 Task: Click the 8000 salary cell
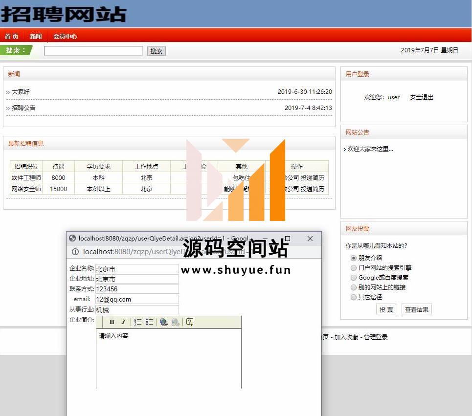tap(58, 178)
